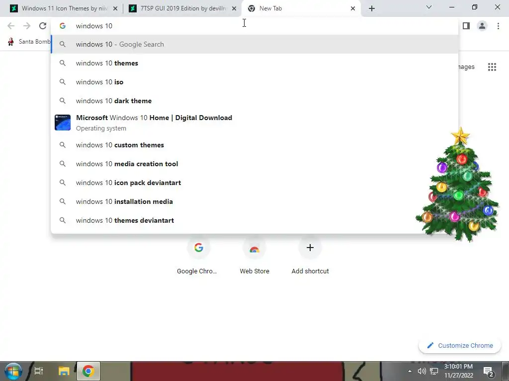Switch to Windows 11 Icon Themes tab
This screenshot has height=381, width=509.
coord(64,8)
